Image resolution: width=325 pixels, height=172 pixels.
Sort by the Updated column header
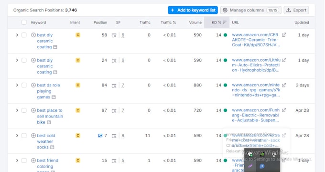pyautogui.click(x=302, y=22)
